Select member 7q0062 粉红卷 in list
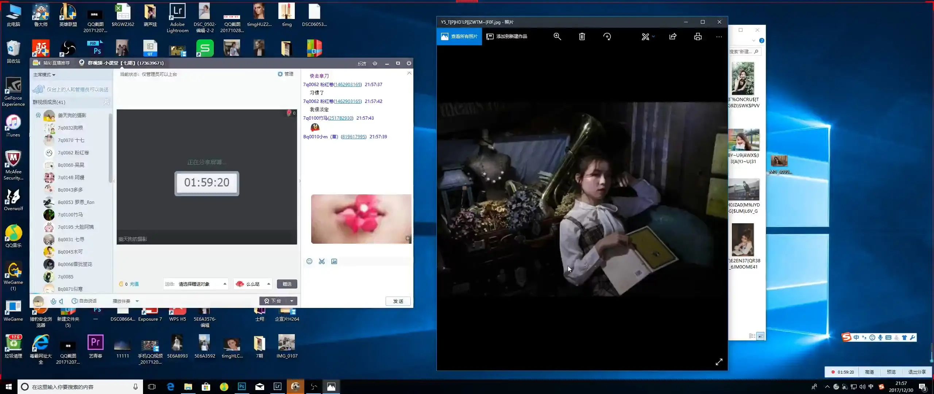 pos(73,152)
